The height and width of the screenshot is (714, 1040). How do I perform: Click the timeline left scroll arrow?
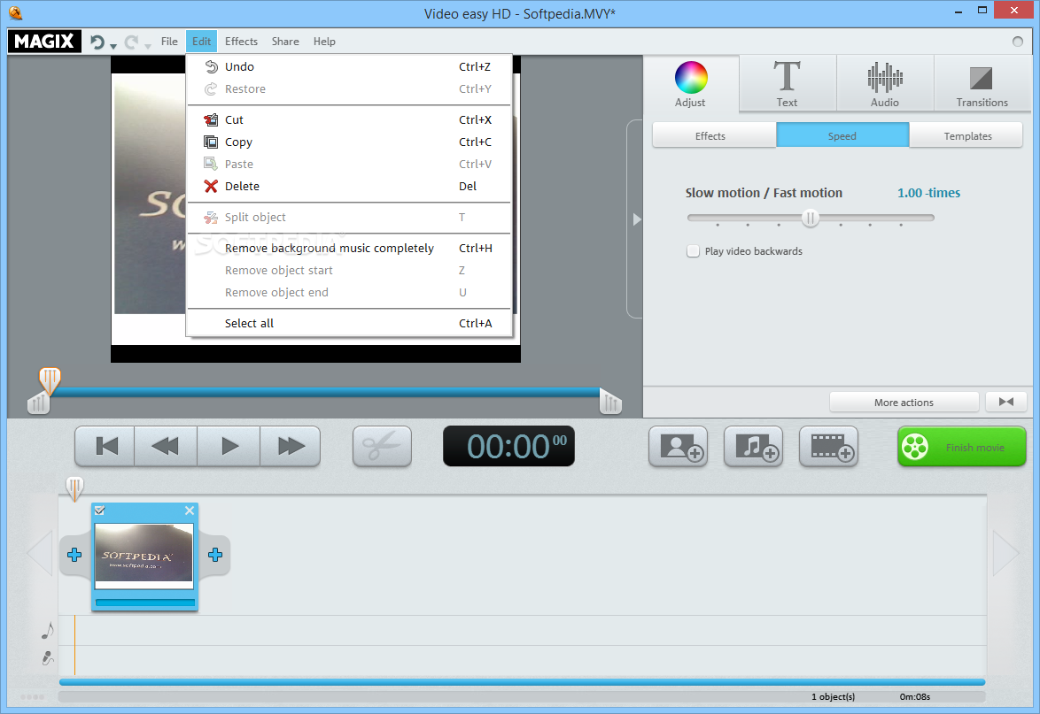coord(40,553)
